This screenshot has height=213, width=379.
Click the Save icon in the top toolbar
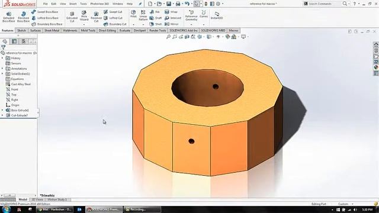point(169,4)
